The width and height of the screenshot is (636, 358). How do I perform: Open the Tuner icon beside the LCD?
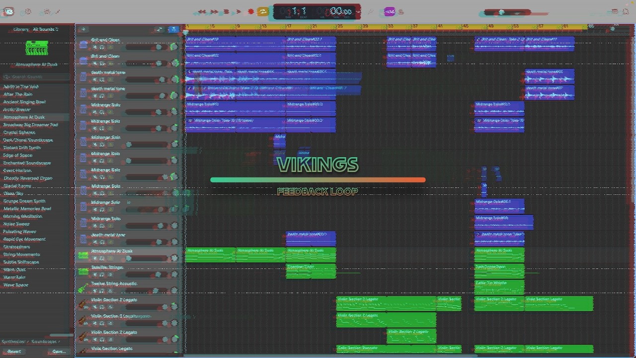[x=370, y=11]
